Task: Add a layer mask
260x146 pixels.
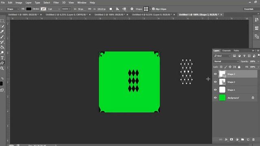Action: pos(232,140)
